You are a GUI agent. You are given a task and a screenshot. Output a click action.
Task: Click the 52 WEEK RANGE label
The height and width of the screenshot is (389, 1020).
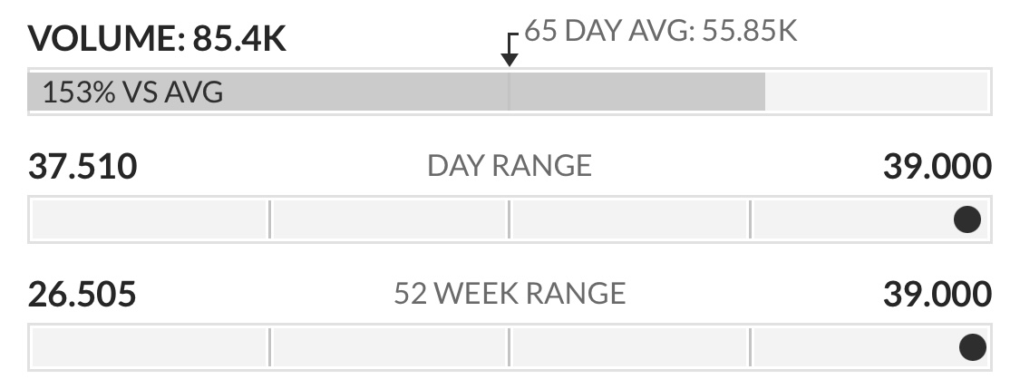(x=510, y=294)
